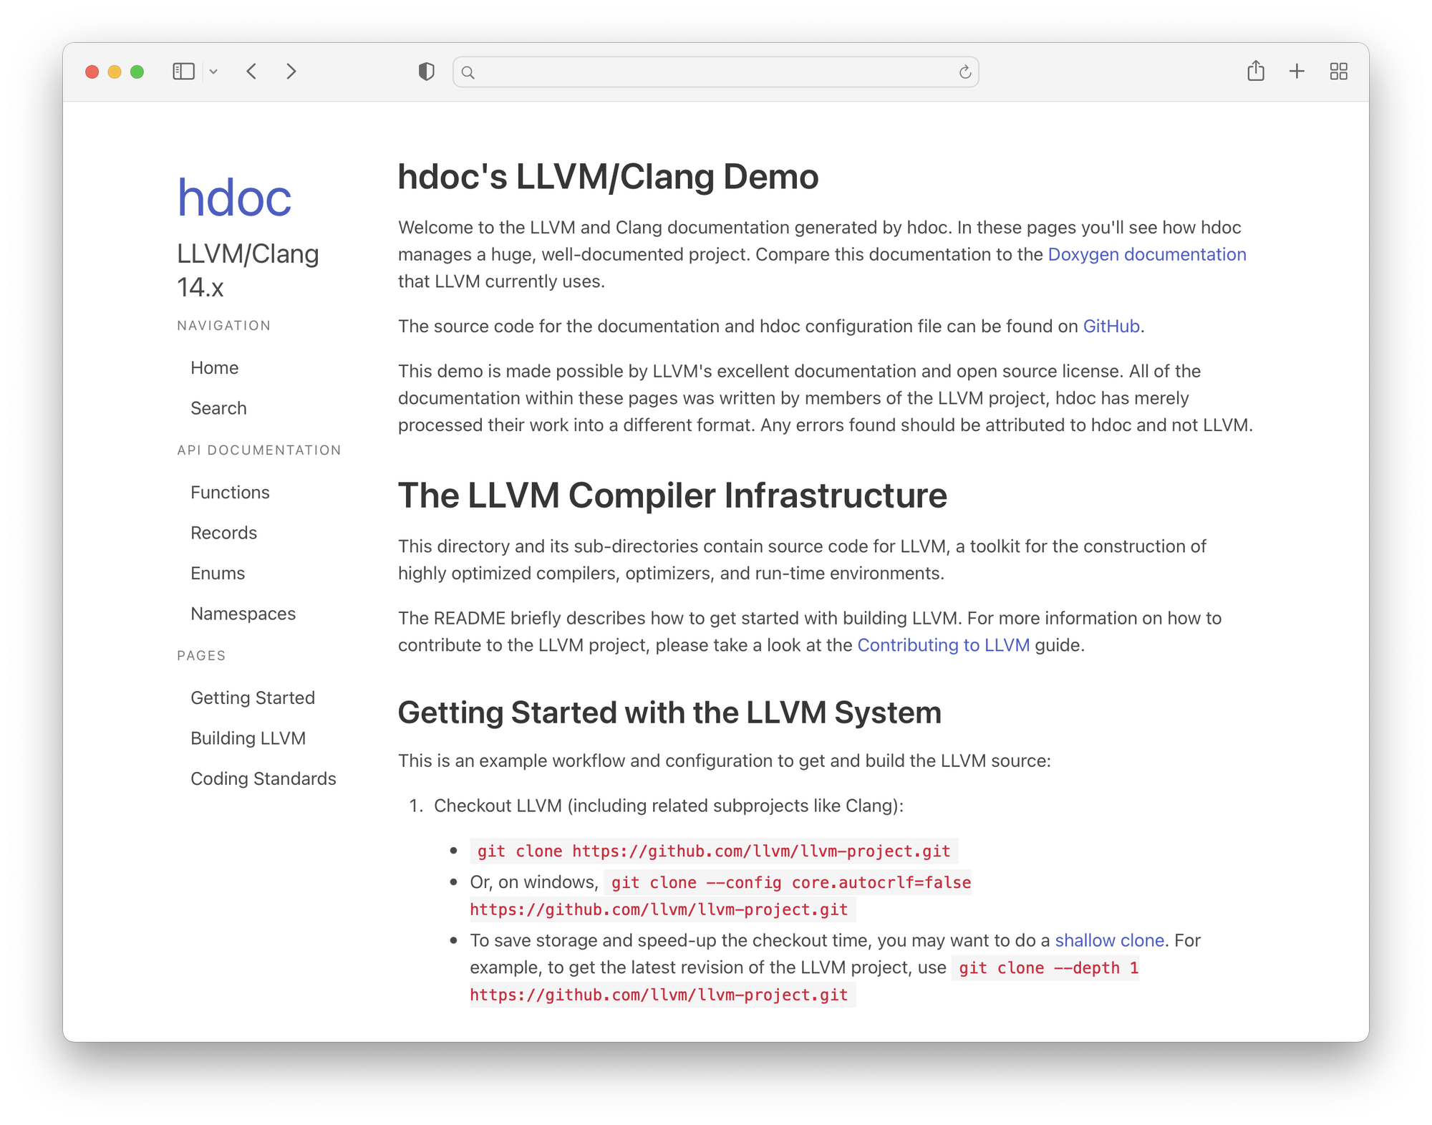Viewport: 1432px width, 1125px height.
Task: Click Getting Started with the LLVM System heading
Action: pyautogui.click(x=669, y=713)
